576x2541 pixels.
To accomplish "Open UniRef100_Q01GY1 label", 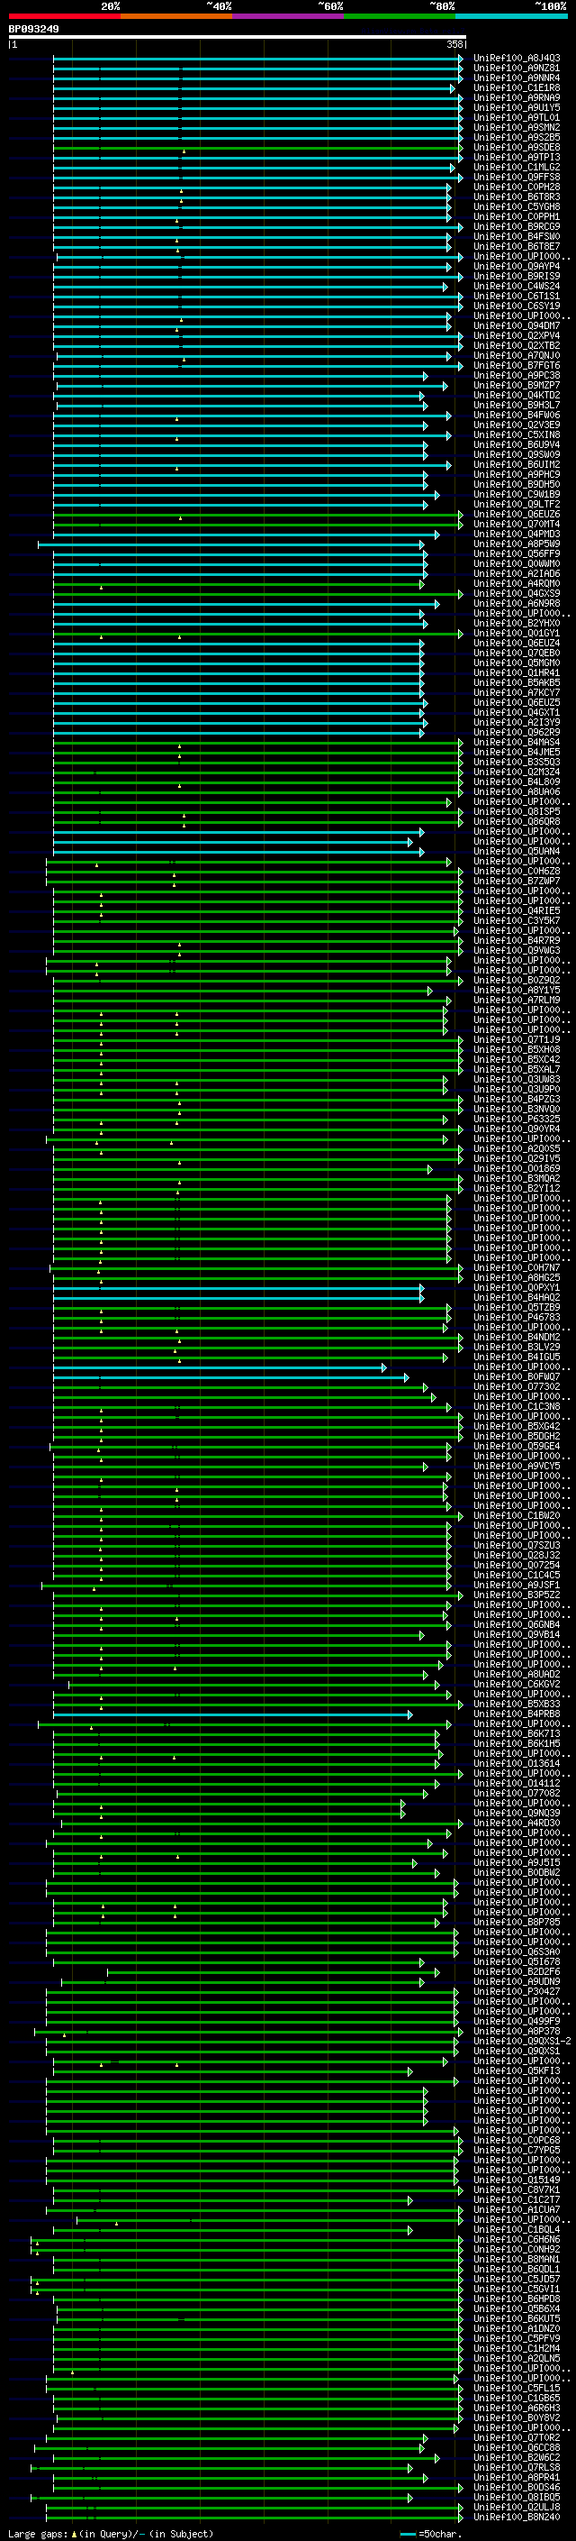I will coord(517,634).
